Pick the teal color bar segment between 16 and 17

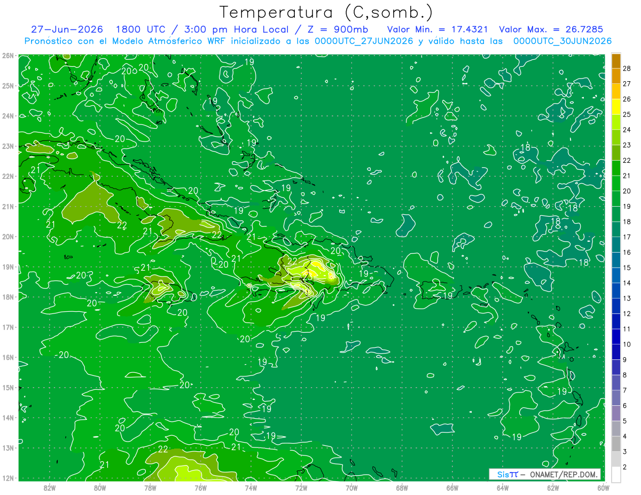click(x=616, y=245)
